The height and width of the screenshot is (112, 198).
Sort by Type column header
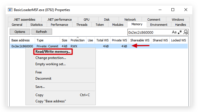pyautogui.click(x=47, y=40)
